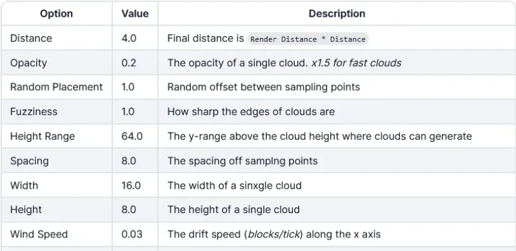Click the italic blocks/tick text

[x=274, y=234]
